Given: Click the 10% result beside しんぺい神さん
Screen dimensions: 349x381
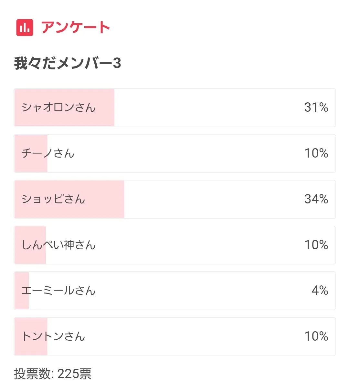Looking at the screenshot, I should (316, 245).
